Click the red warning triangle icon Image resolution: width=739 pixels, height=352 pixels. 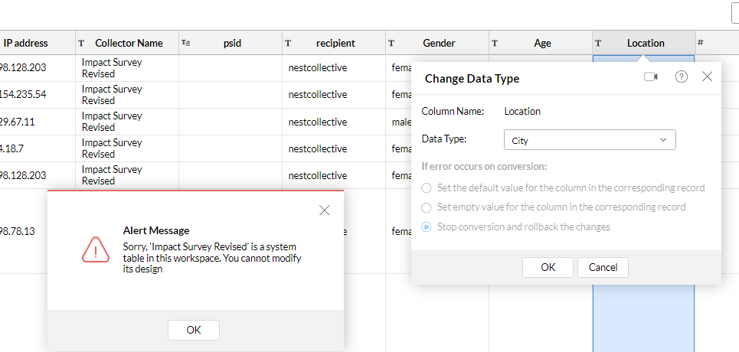96,249
